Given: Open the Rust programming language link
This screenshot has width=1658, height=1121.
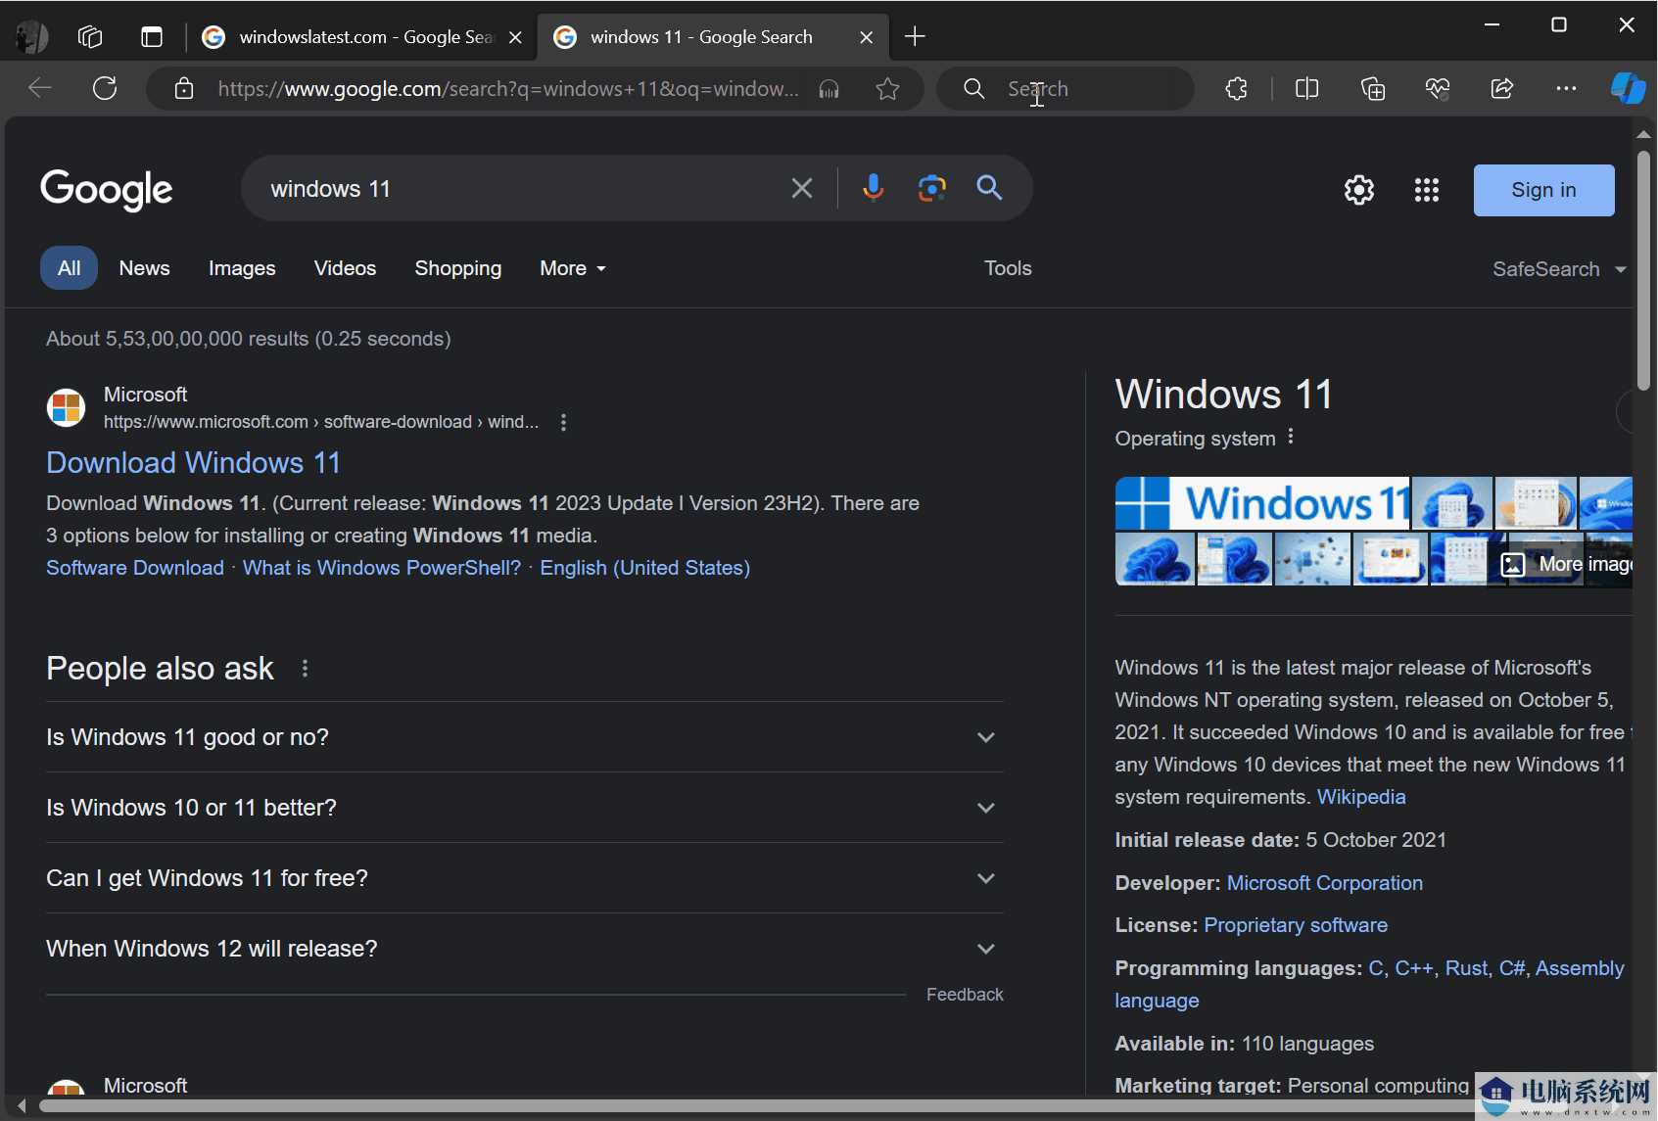Looking at the screenshot, I should click(1466, 968).
